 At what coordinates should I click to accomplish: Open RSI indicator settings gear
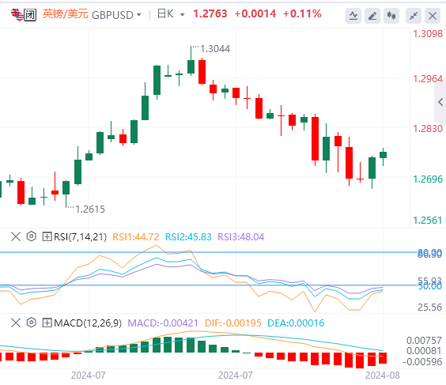tap(32, 236)
